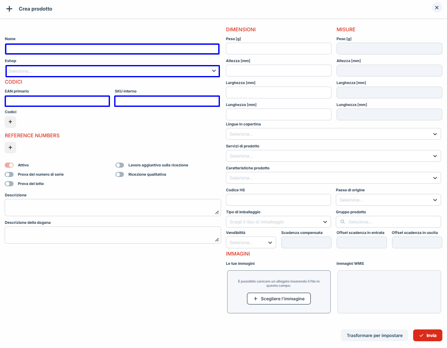Click the plus icon beside Crea prodotto title
The width and height of the screenshot is (447, 348).
9,9
